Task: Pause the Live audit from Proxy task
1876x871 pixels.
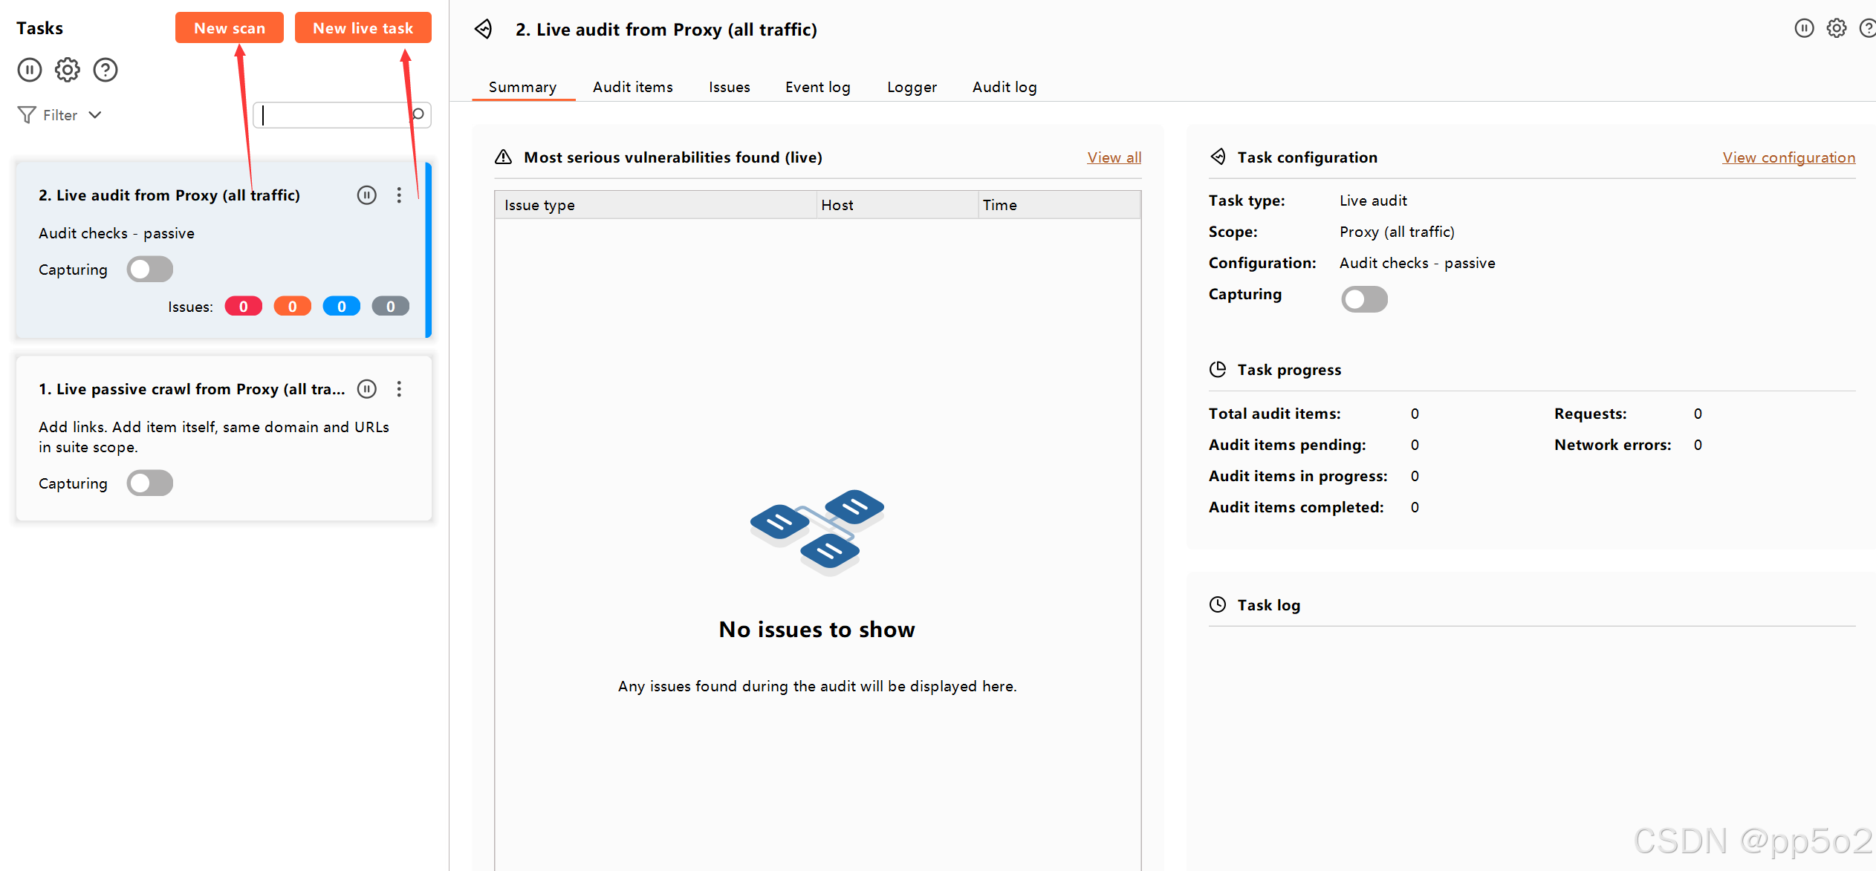Action: click(x=367, y=195)
